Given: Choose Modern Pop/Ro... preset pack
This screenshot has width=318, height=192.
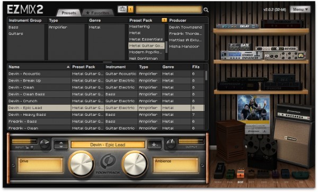Looking at the screenshot, I should [x=146, y=52].
